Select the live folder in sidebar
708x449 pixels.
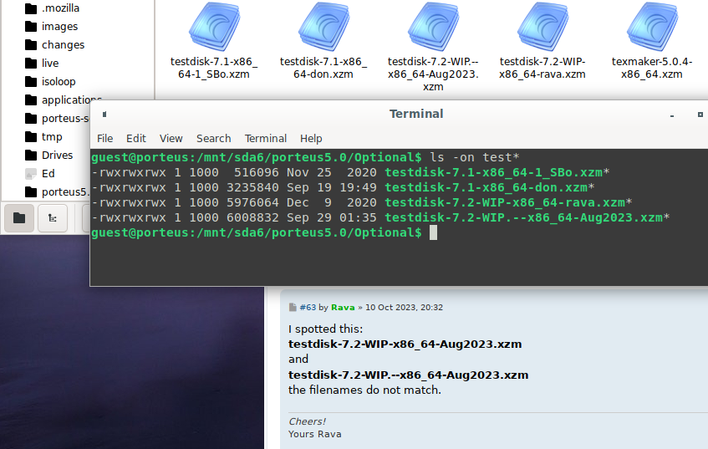click(x=42, y=64)
